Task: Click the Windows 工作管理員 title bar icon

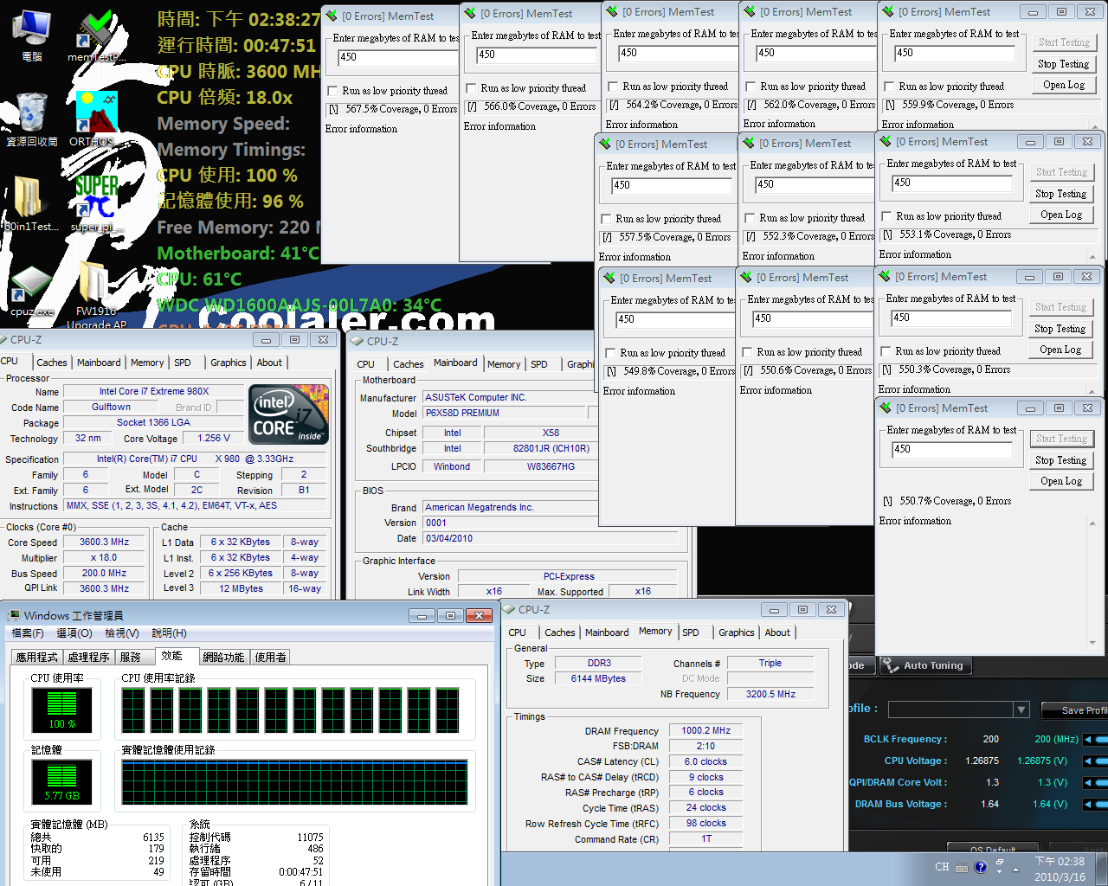Action: click(x=14, y=615)
